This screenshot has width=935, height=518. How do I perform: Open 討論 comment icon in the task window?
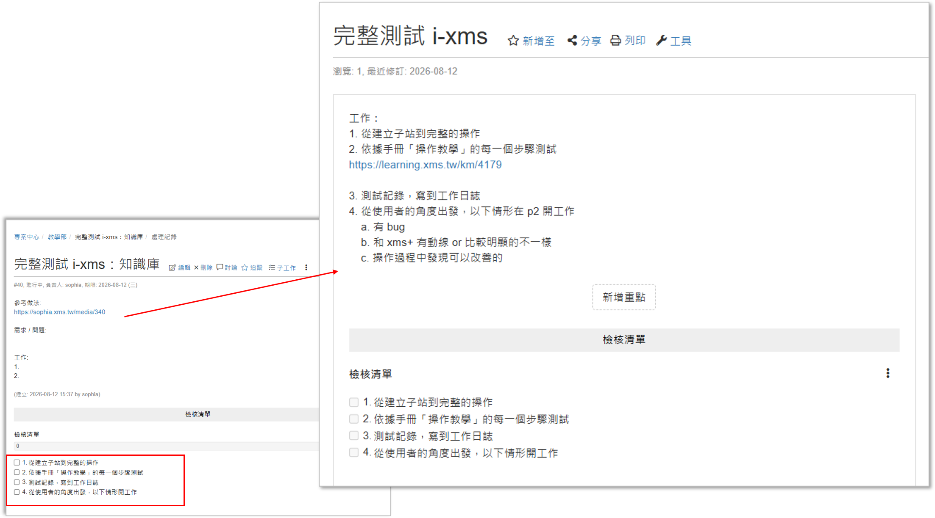tap(220, 267)
